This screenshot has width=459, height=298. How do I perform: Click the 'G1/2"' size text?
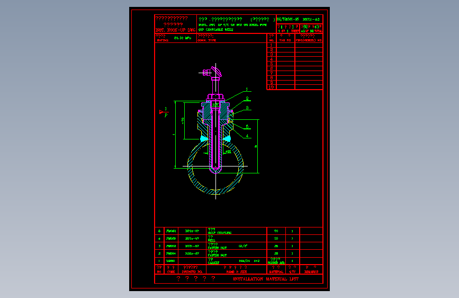click(242, 246)
